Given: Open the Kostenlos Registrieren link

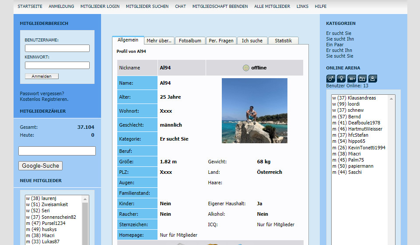Looking at the screenshot, I should (44, 99).
